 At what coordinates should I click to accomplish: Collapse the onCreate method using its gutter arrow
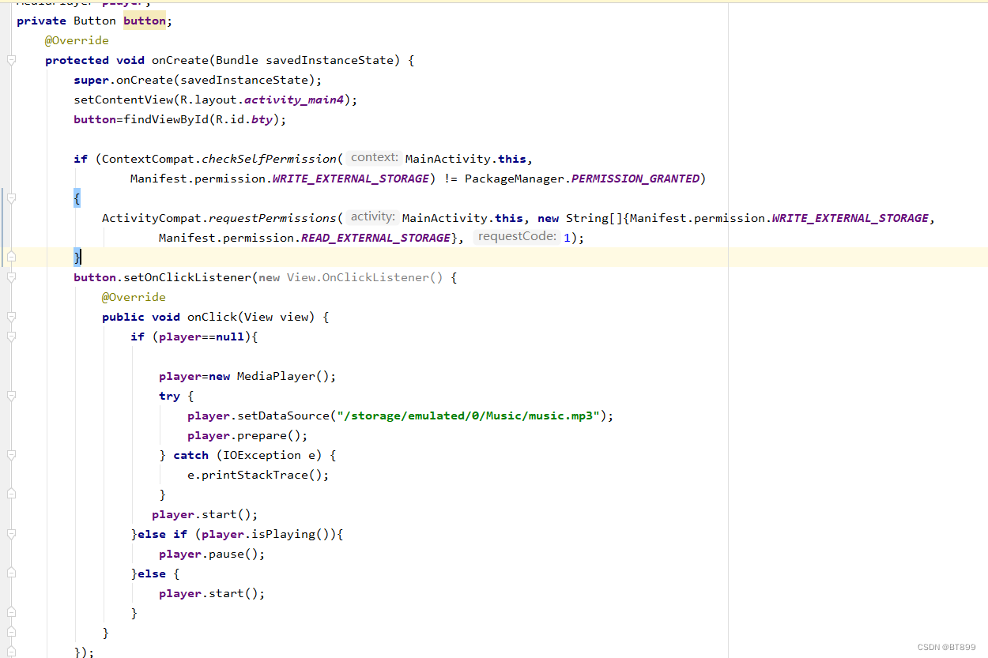(11, 59)
